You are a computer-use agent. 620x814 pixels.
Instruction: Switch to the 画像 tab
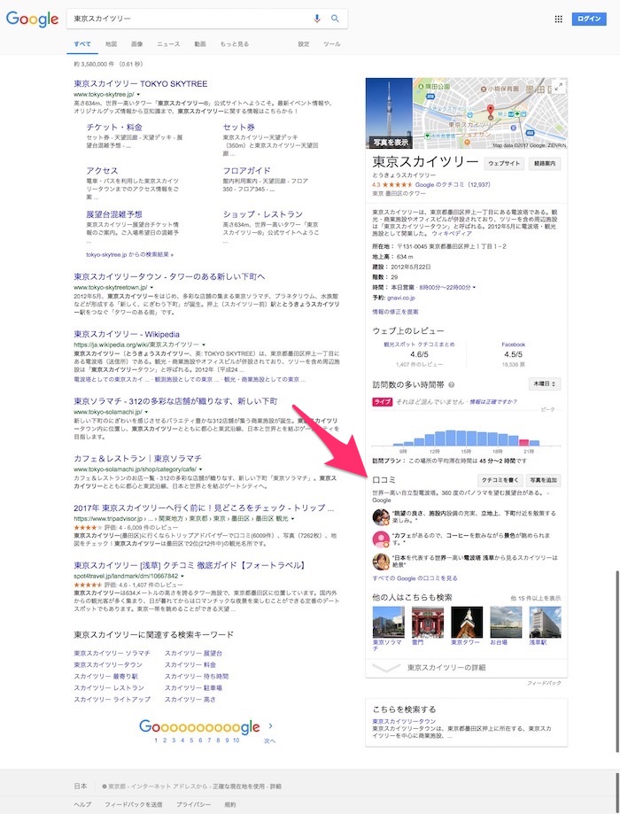[x=136, y=43]
